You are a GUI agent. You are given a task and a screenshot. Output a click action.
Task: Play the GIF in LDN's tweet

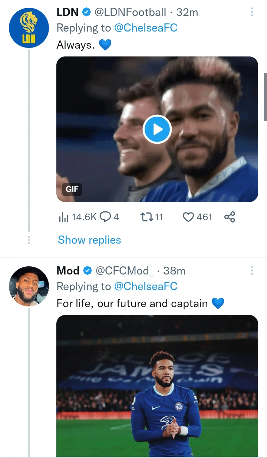coord(157,130)
